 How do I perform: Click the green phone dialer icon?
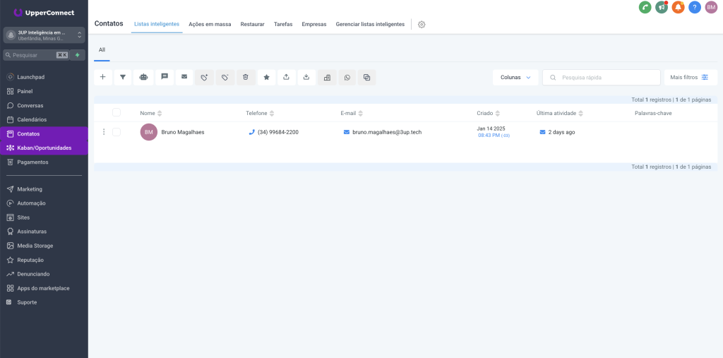point(645,7)
